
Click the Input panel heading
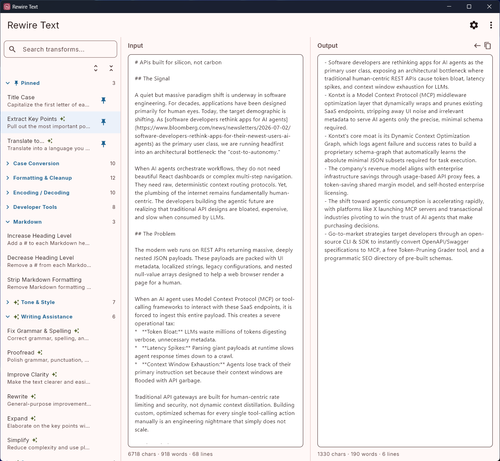point(135,46)
